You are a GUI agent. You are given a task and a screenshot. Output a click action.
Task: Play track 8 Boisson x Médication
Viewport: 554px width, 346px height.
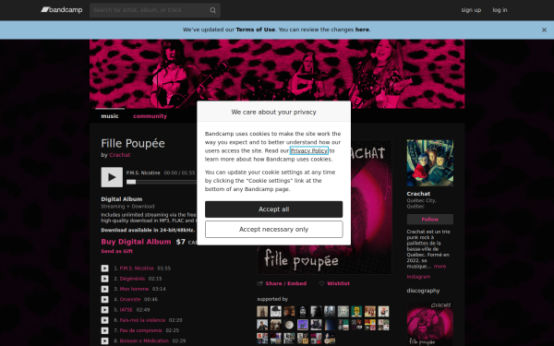point(105,341)
